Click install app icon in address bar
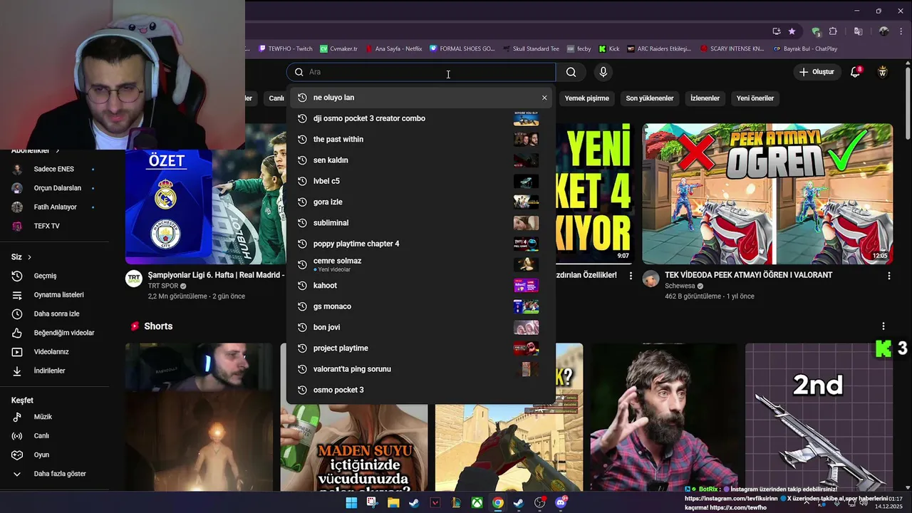The image size is (912, 513). [777, 31]
